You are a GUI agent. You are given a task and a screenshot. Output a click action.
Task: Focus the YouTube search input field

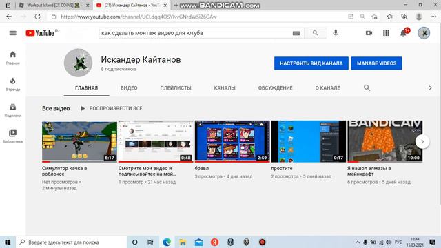pos(196,33)
